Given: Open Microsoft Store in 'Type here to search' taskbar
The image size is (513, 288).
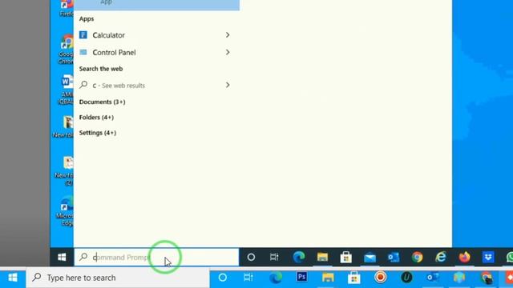Looking at the screenshot, I should (354, 278).
